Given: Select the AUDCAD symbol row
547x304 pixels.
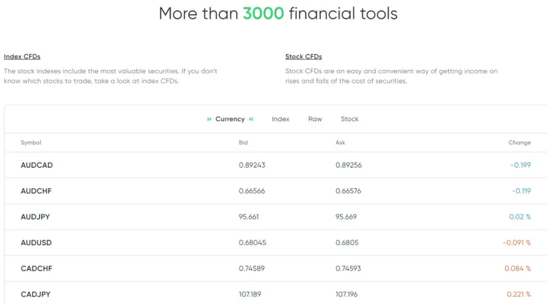Looking at the screenshot, I should coord(36,166).
